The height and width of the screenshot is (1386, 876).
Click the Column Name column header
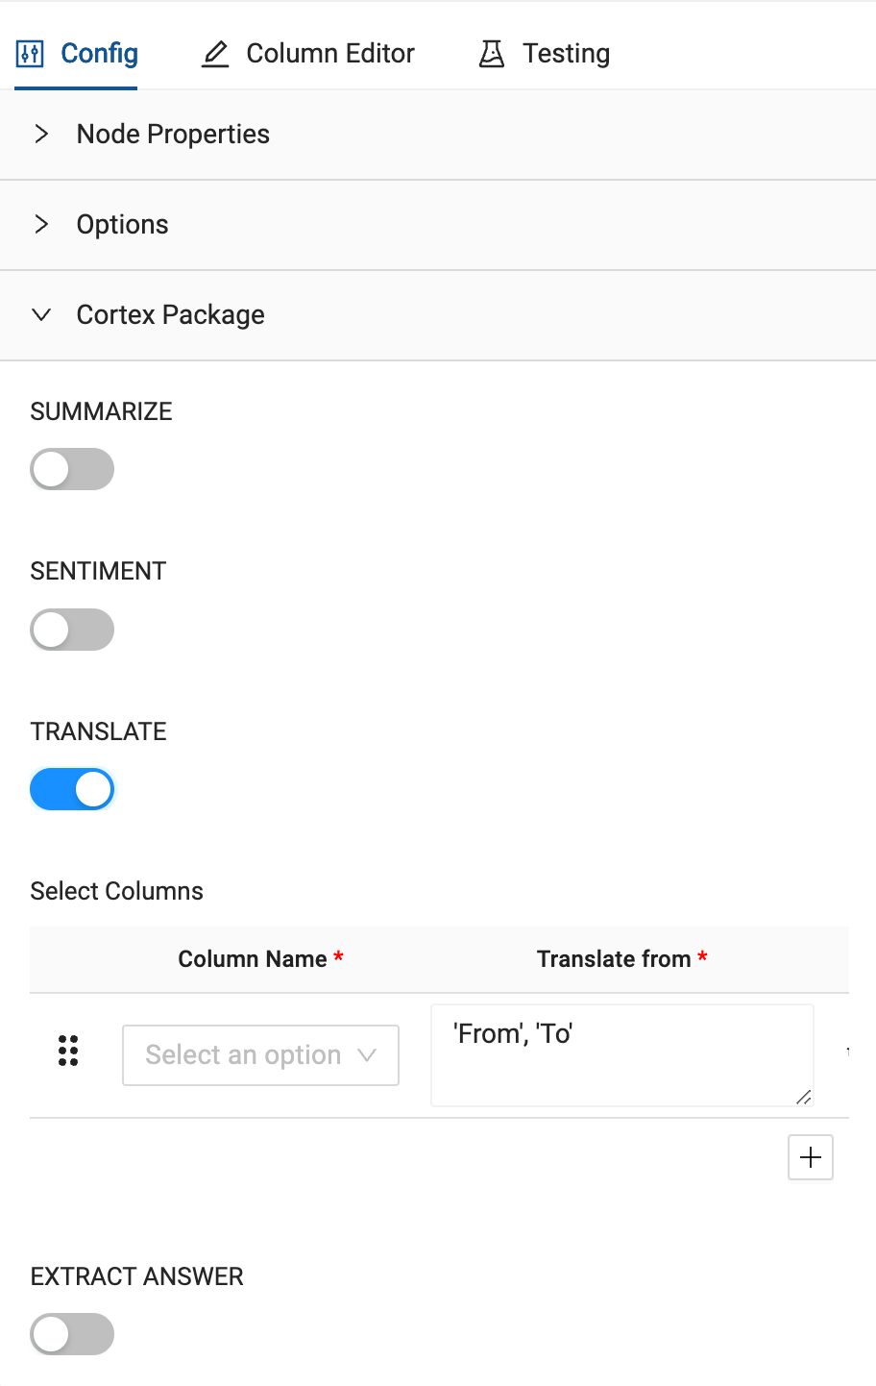pyautogui.click(x=253, y=959)
